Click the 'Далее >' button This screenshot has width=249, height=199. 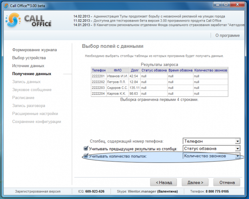(195, 182)
